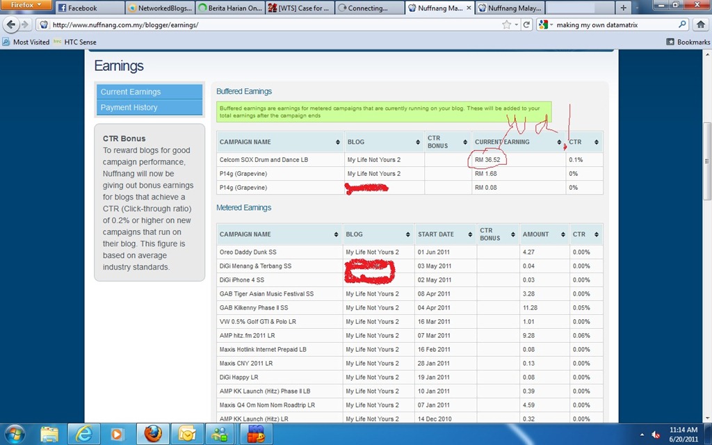712x445 pixels.
Task: Switch to the [WTS] Case for tab
Action: [300, 8]
